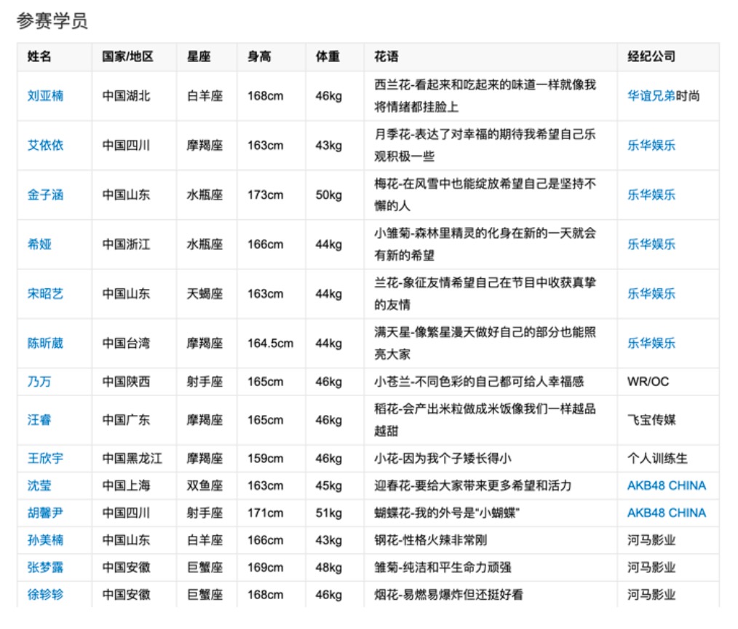Click the 参赛学员 section heading
This screenshot has width=738, height=629.
click(52, 21)
